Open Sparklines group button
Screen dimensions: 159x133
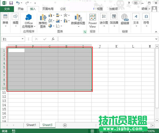coord(104,20)
